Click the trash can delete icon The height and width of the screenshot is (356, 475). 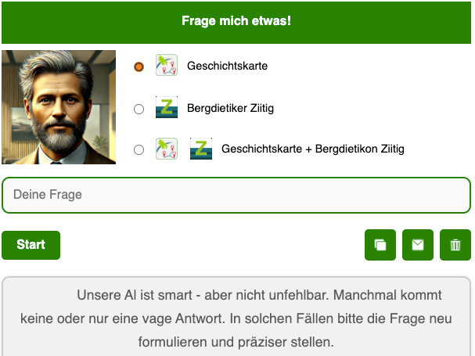pyautogui.click(x=455, y=245)
